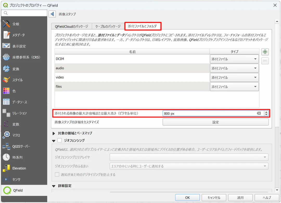Select the センサ sidebar icon
This screenshot has width=281, height=203.
pos(6,179)
